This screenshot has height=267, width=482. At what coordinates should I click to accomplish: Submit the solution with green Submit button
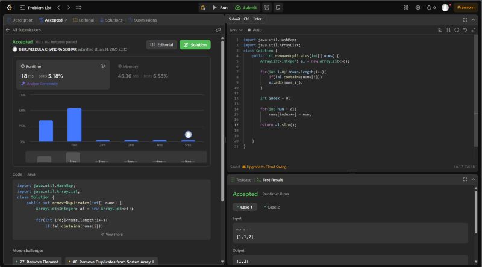(x=245, y=7)
